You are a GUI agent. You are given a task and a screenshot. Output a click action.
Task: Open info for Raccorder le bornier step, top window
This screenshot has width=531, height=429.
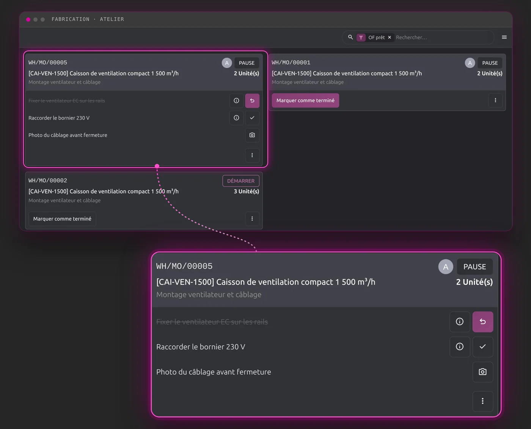pos(236,118)
